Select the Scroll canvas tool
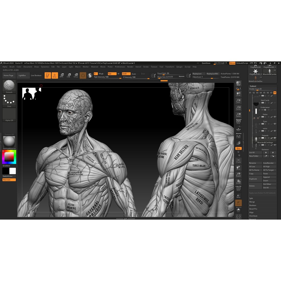This screenshot has width=281, height=281. (238, 94)
